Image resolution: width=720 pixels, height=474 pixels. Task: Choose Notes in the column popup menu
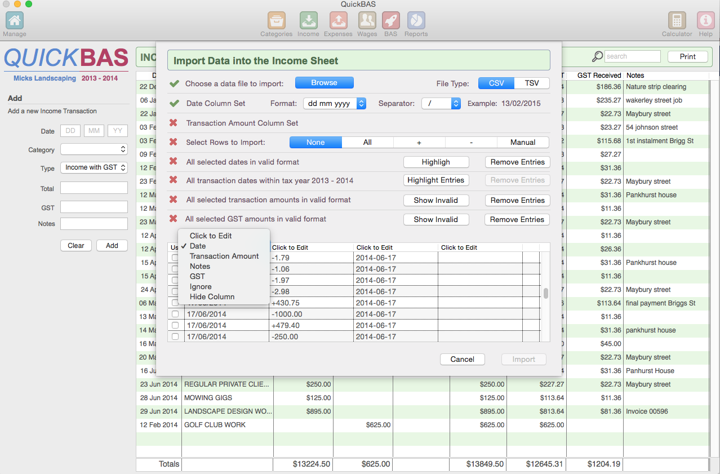tap(224, 266)
